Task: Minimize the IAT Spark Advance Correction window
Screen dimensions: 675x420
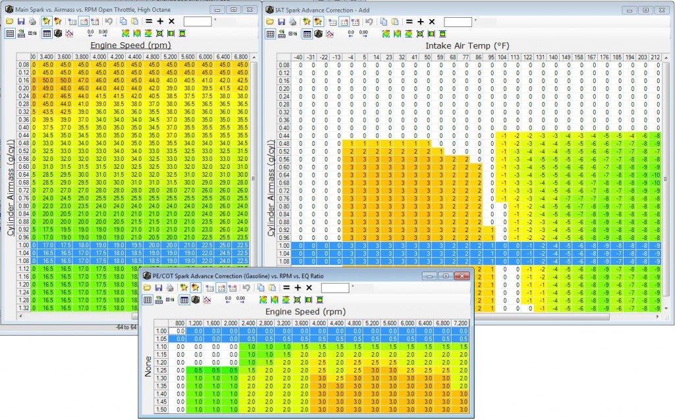Action: [630, 10]
